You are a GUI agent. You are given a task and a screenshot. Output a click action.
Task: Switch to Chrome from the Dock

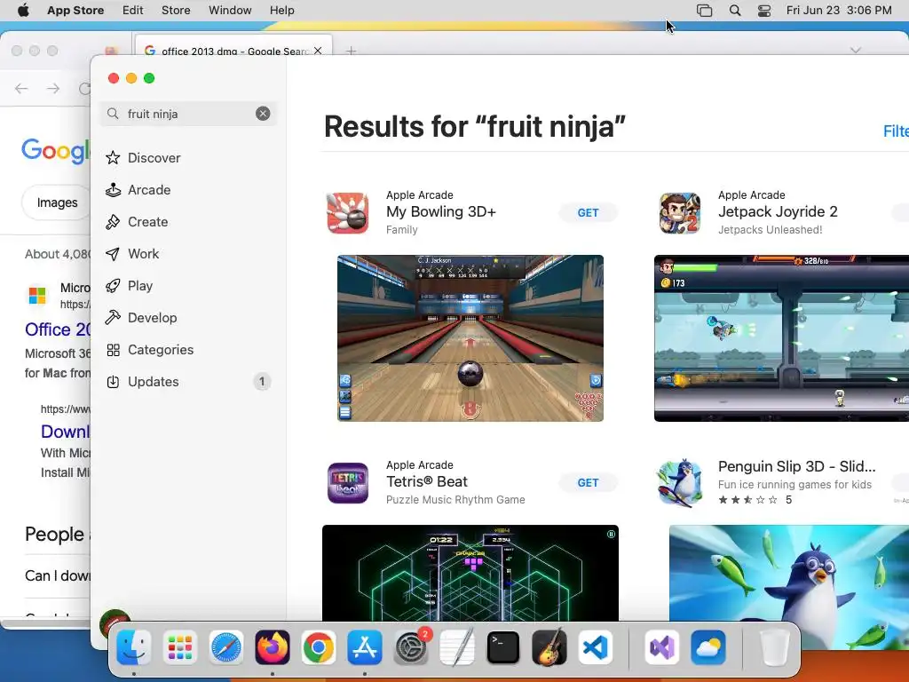click(319, 647)
